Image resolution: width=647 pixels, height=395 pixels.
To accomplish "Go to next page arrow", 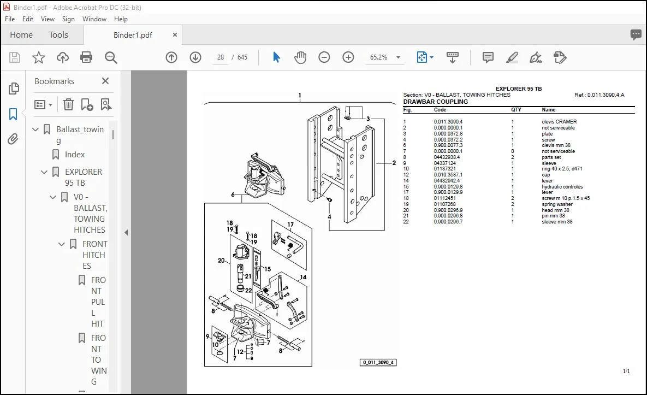I will (x=195, y=57).
